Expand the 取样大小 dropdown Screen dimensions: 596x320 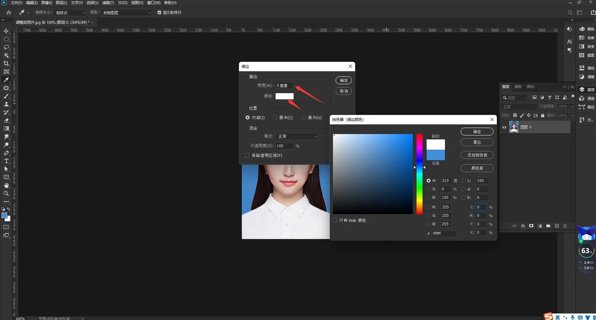(70, 13)
